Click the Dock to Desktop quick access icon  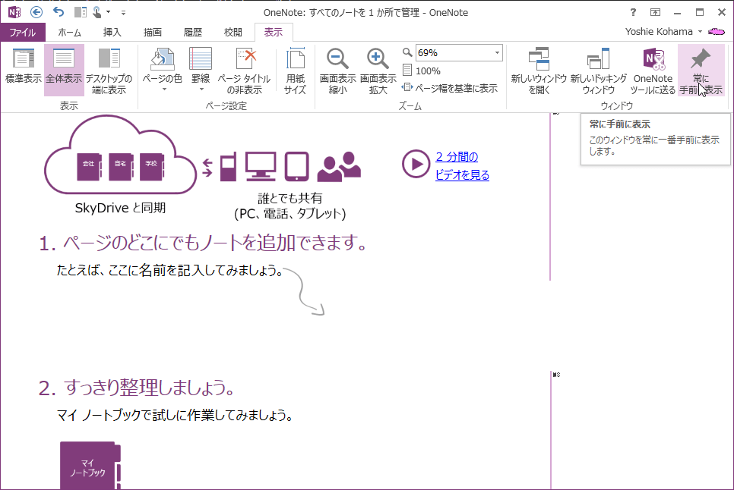click(x=81, y=12)
